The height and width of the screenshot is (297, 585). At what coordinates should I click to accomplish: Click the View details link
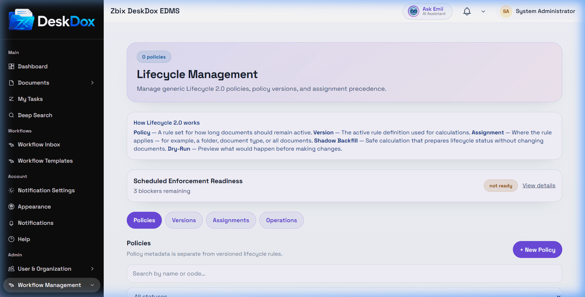click(x=539, y=185)
